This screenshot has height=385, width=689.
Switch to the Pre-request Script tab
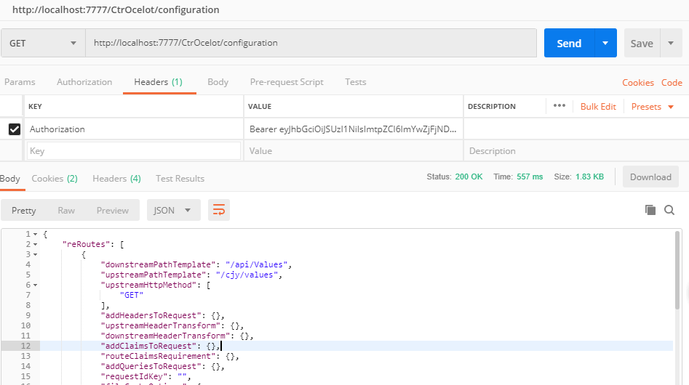point(287,82)
